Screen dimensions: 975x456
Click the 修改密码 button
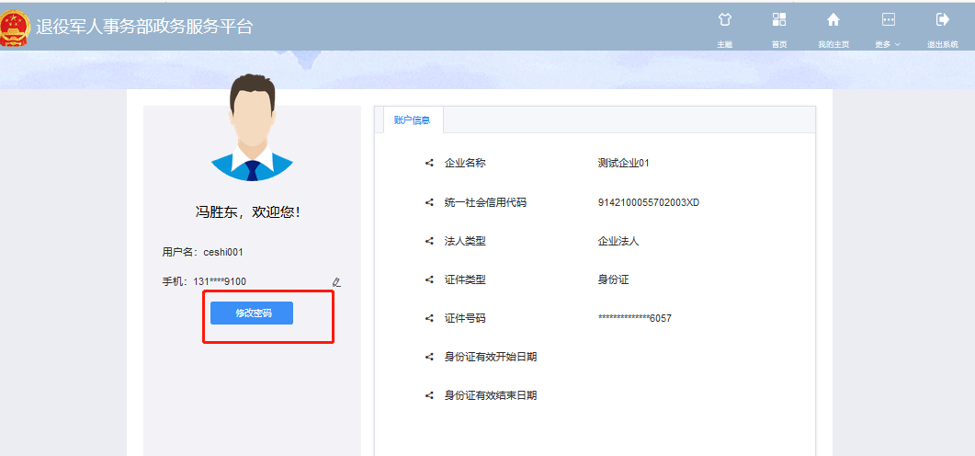[251, 313]
